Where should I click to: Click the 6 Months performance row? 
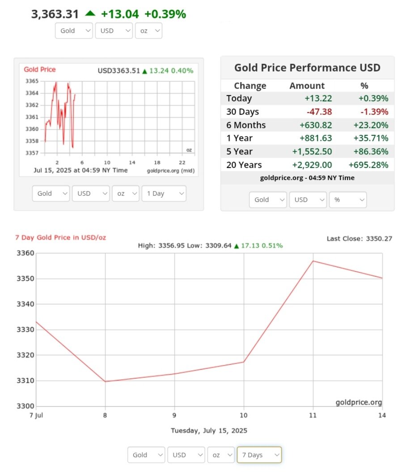click(x=307, y=125)
